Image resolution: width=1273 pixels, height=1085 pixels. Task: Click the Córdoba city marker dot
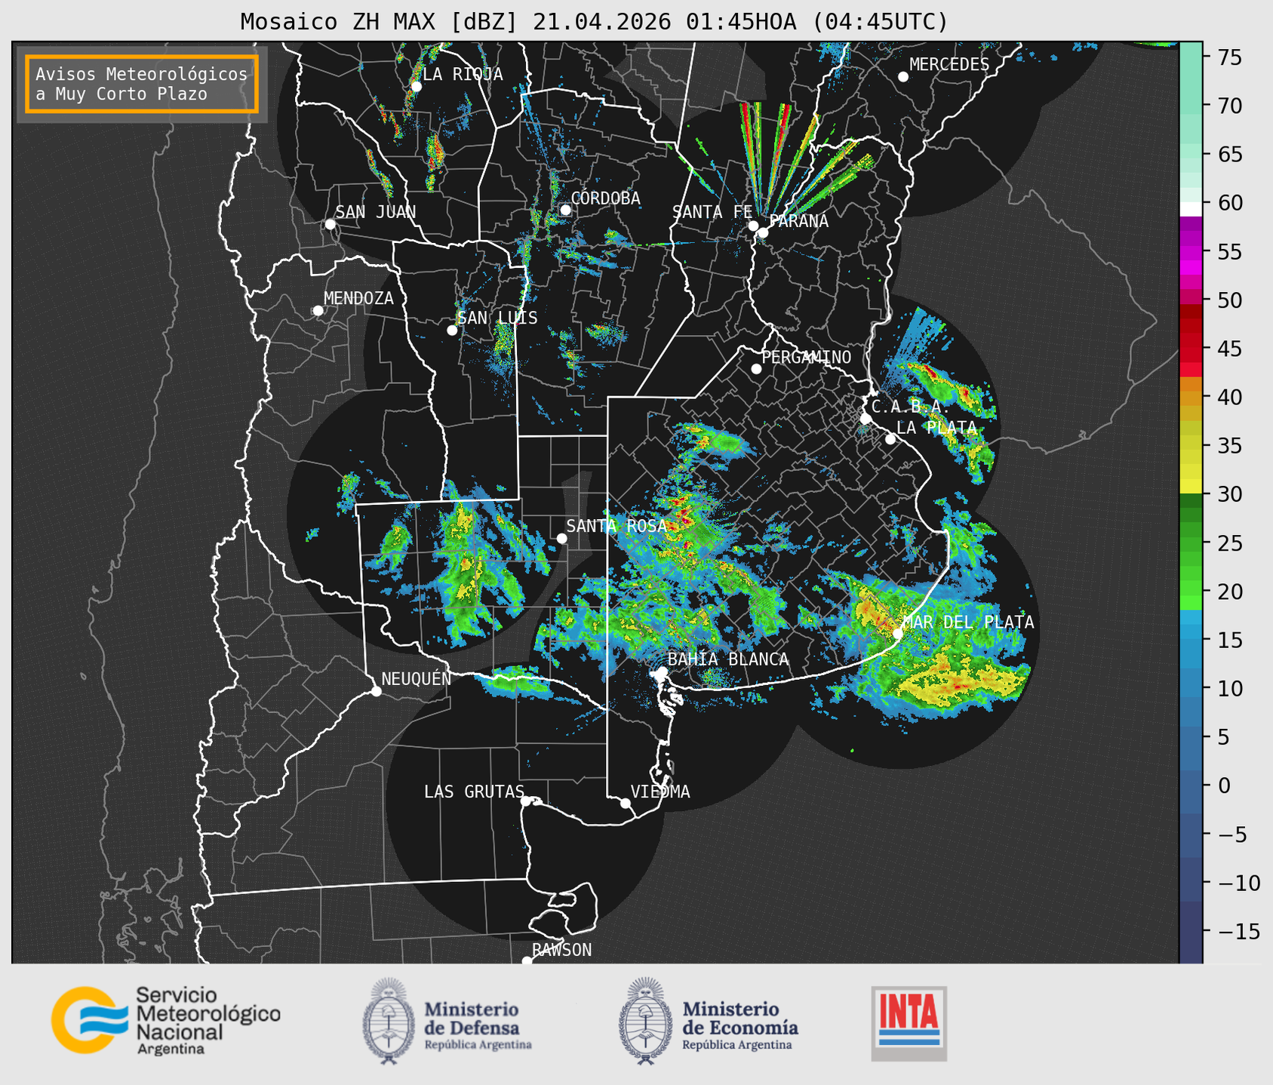coord(565,210)
